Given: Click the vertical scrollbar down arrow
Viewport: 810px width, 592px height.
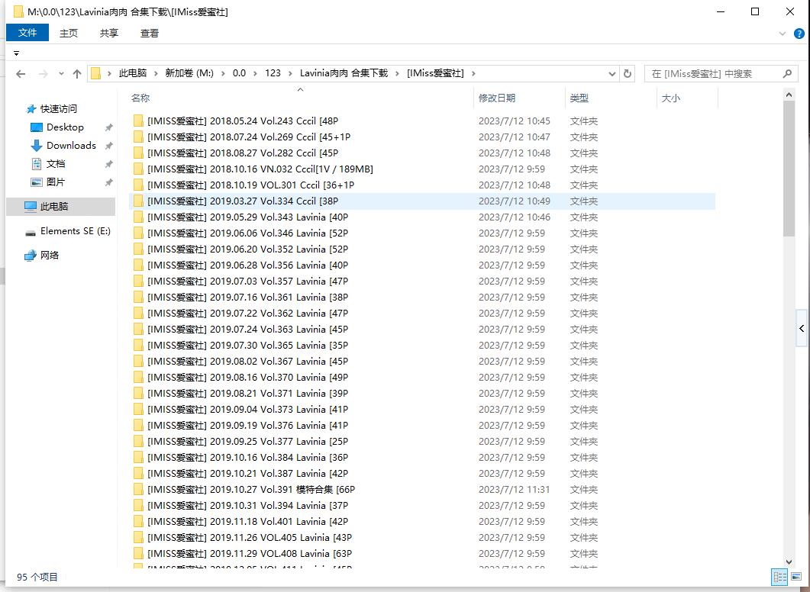Looking at the screenshot, I should pos(789,561).
